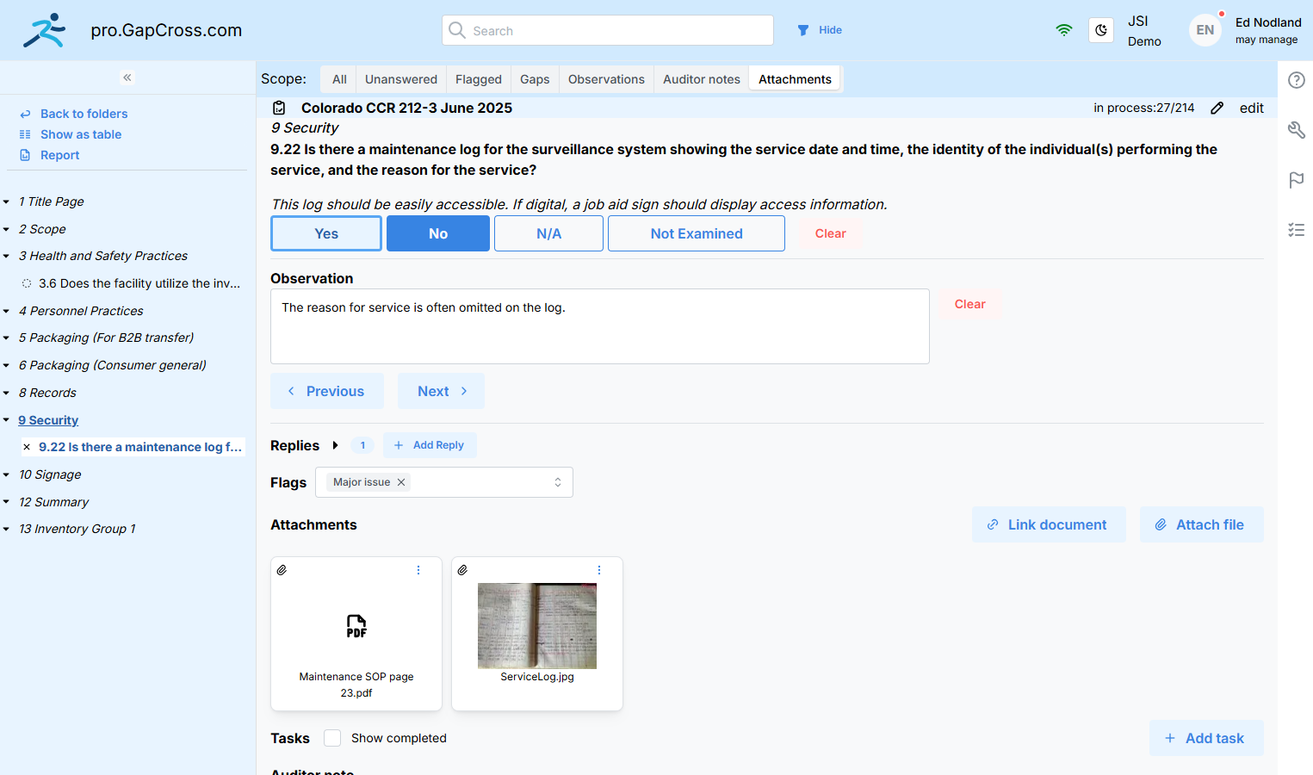Screen dimensions: 1313x775
Task: Open the Help panel via question mark icon
Action: [1297, 80]
